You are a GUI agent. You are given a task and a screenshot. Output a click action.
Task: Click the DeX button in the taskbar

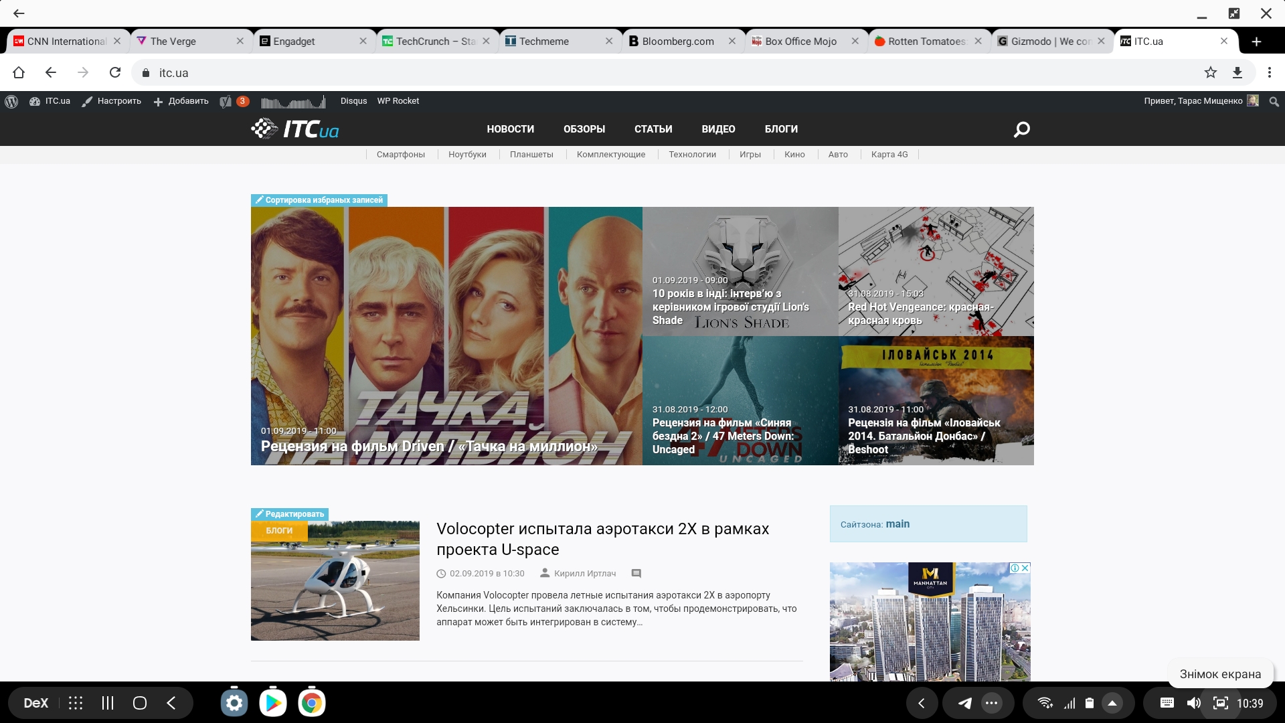36,703
